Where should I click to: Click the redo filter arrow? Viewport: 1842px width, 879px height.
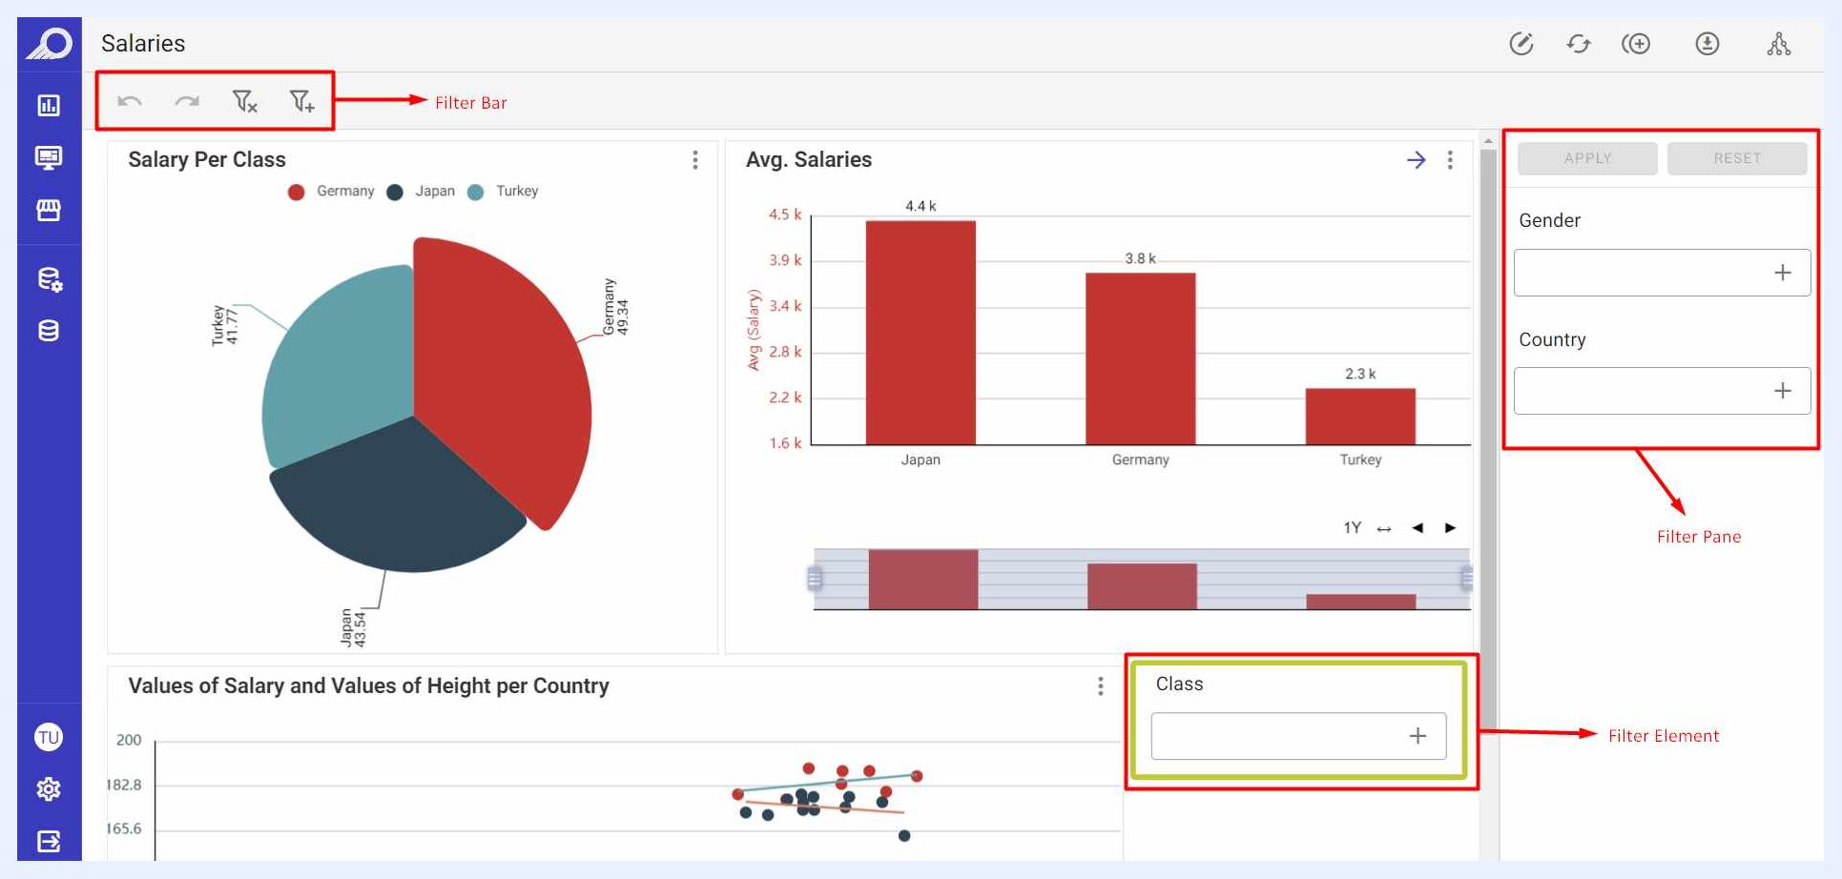coord(187,101)
